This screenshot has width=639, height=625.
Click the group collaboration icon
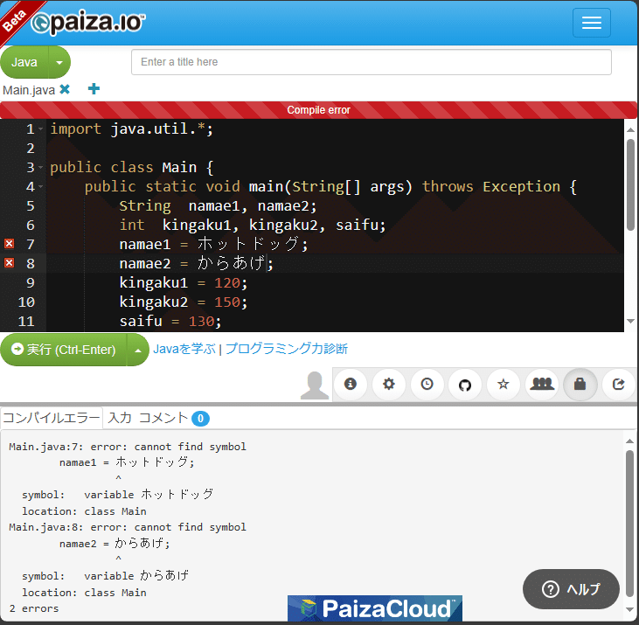(x=542, y=384)
